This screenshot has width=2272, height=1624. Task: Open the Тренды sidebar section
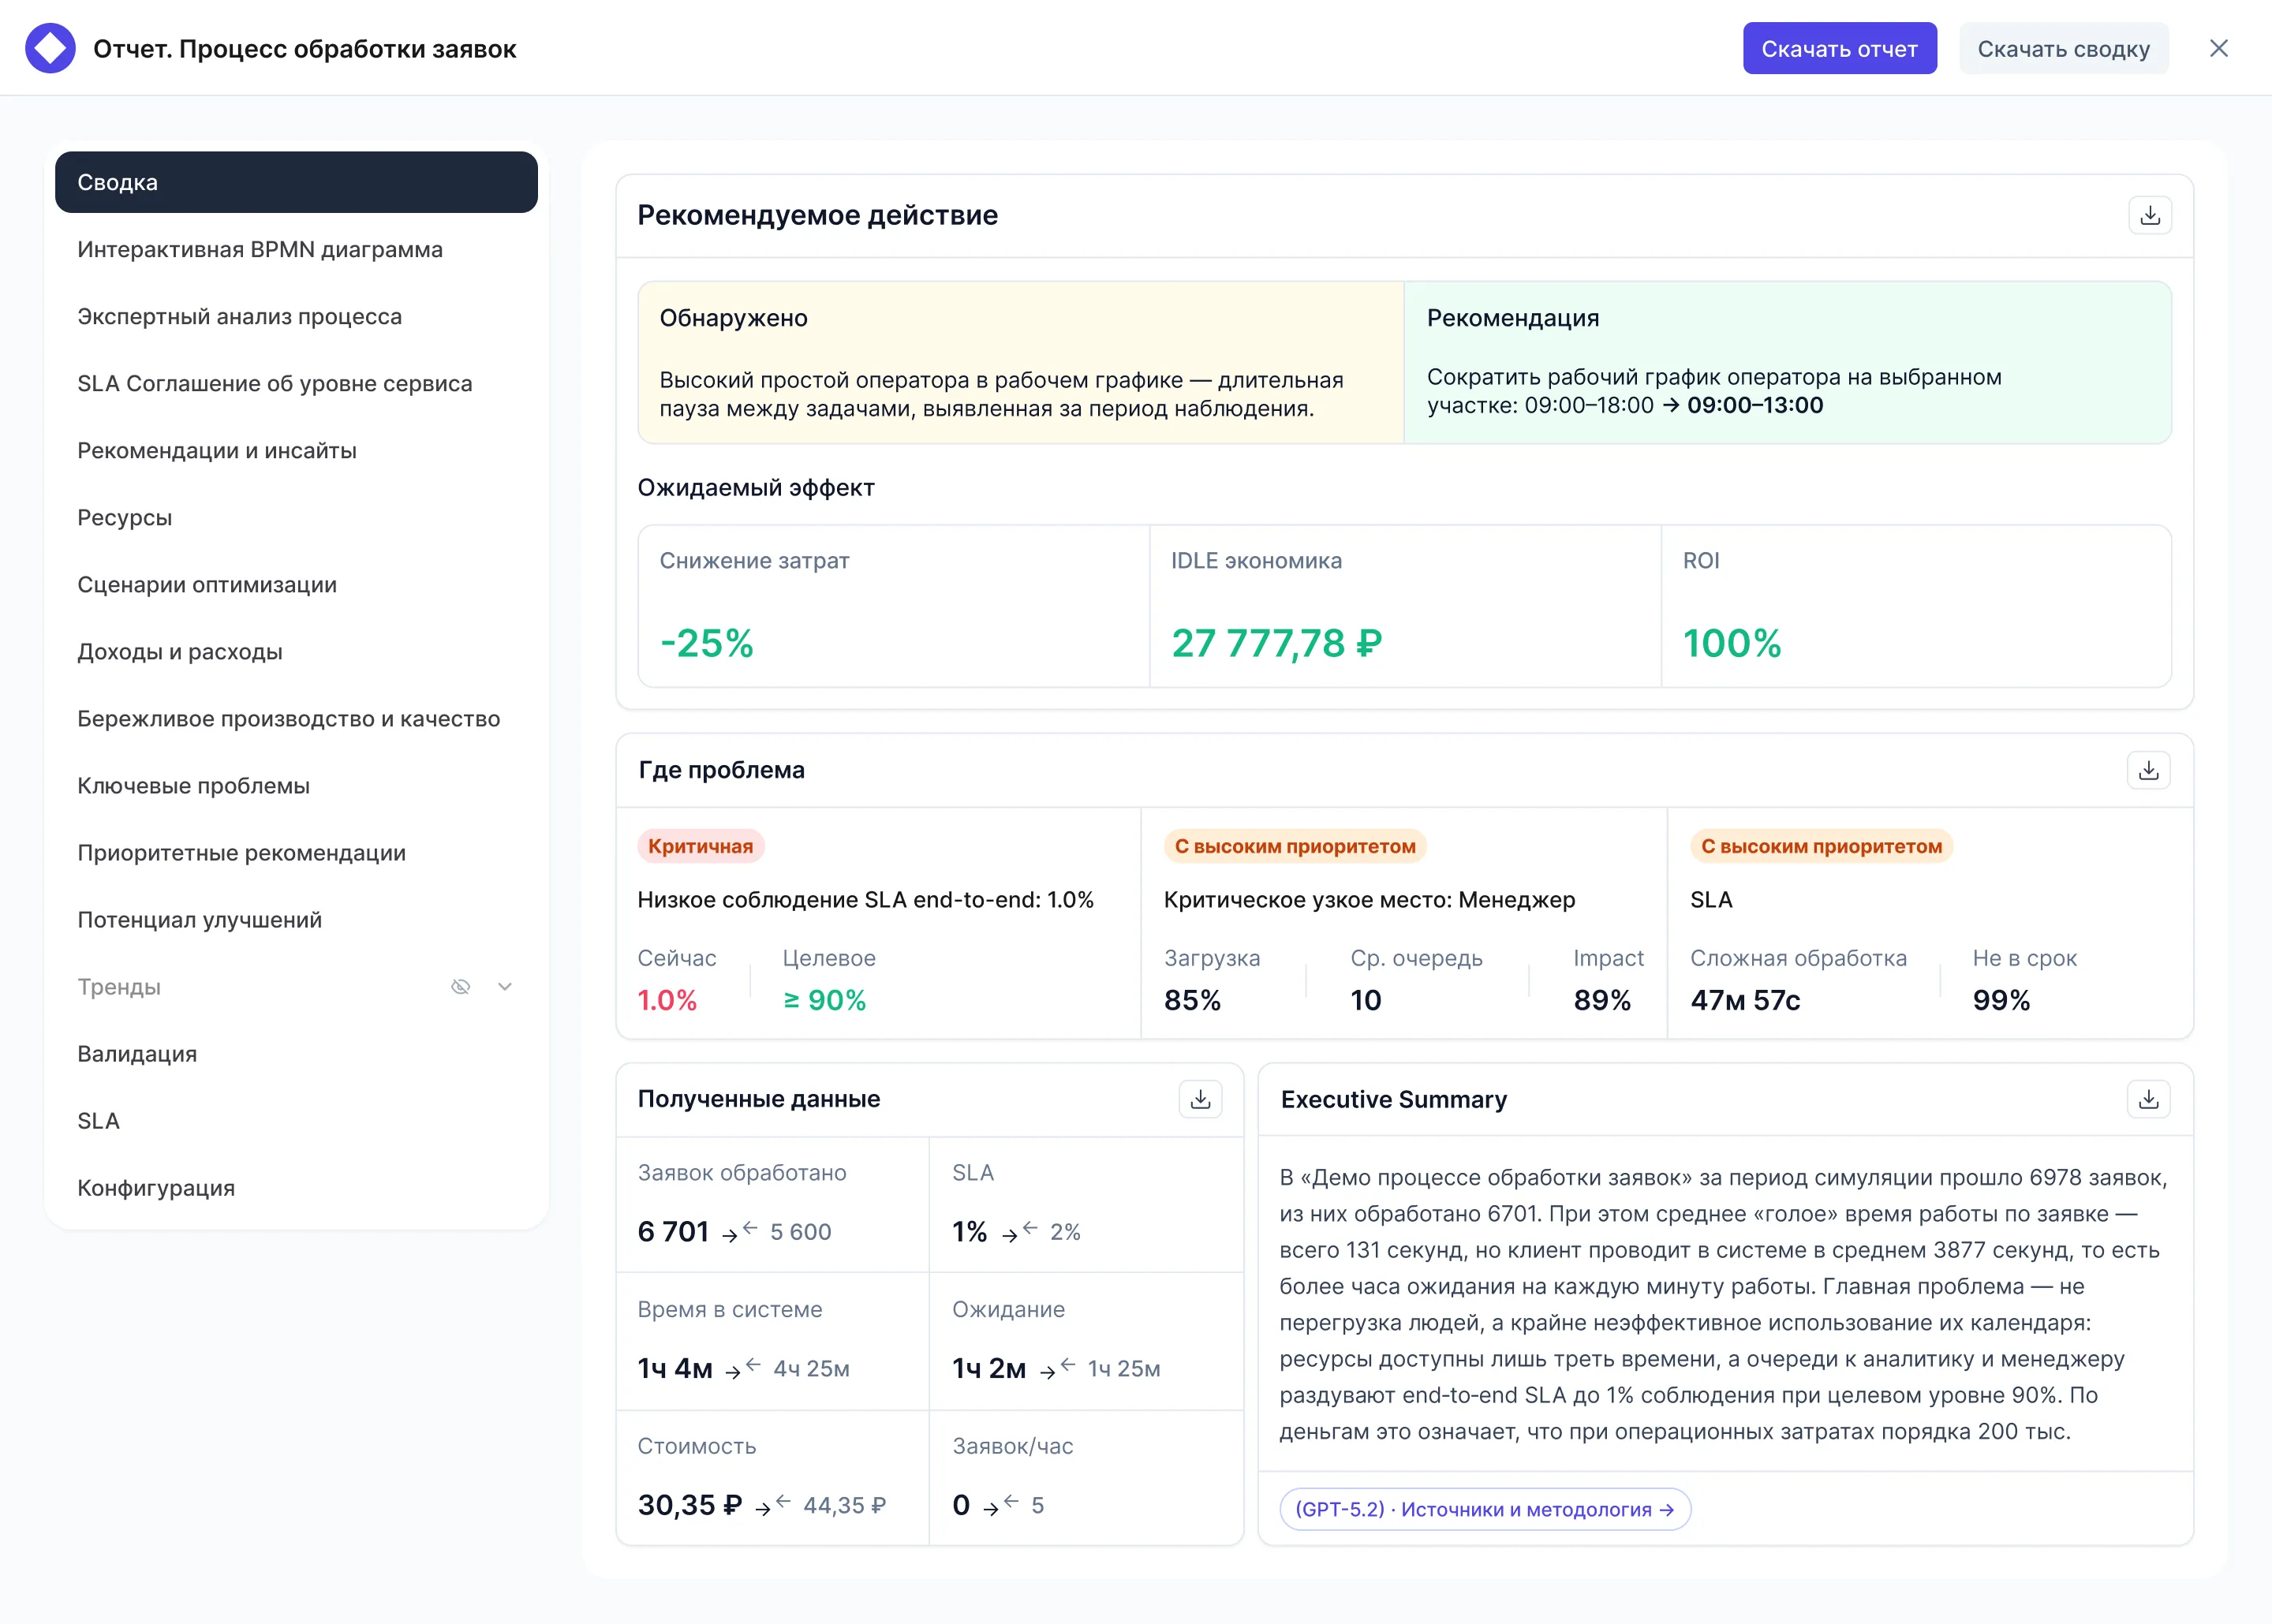(120, 987)
